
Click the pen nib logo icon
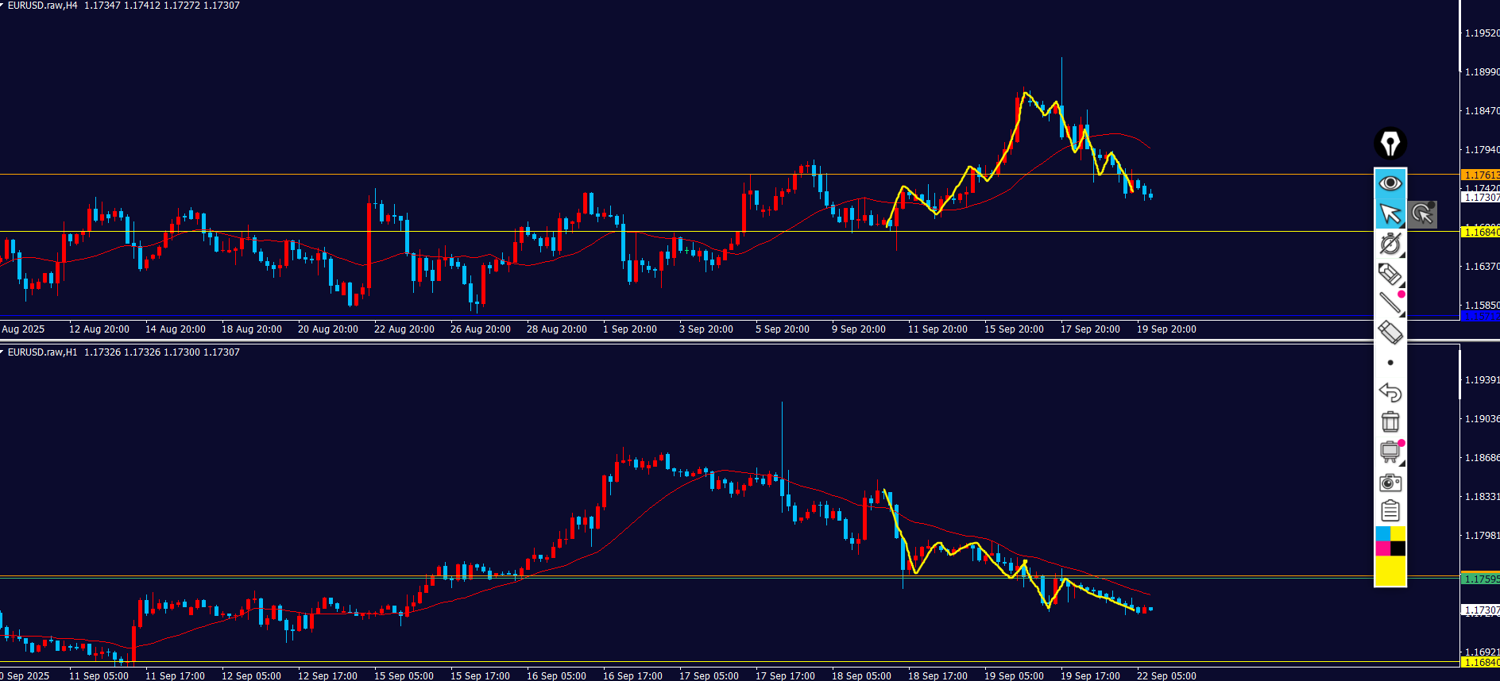click(1390, 144)
